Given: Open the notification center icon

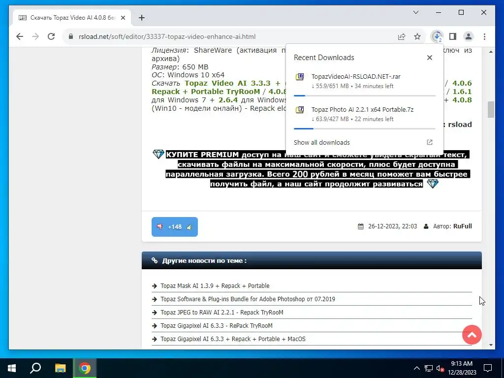Looking at the screenshot, I should click(488, 368).
